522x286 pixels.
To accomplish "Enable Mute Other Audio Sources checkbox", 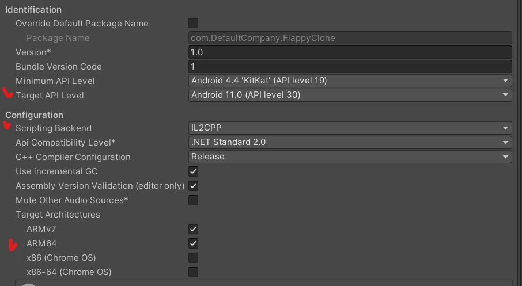I will pyautogui.click(x=194, y=200).
